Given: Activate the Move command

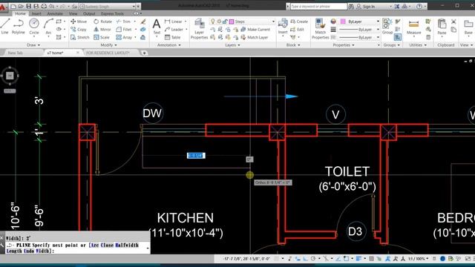Looking at the screenshot, I should [x=79, y=22].
